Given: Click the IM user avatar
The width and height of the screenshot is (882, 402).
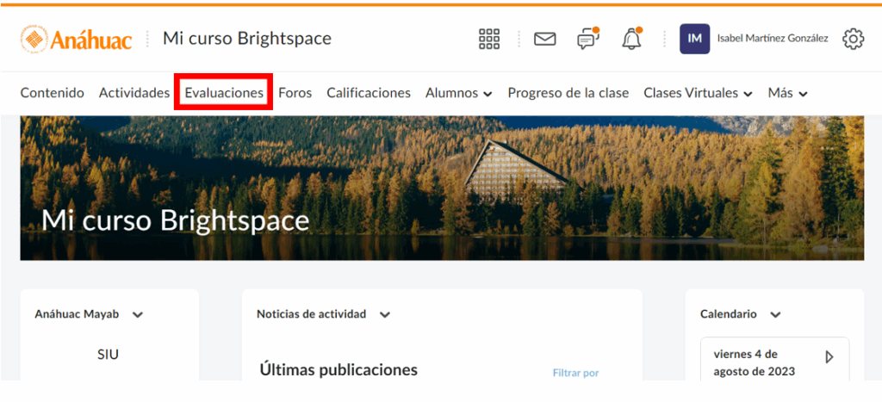Looking at the screenshot, I should (694, 39).
